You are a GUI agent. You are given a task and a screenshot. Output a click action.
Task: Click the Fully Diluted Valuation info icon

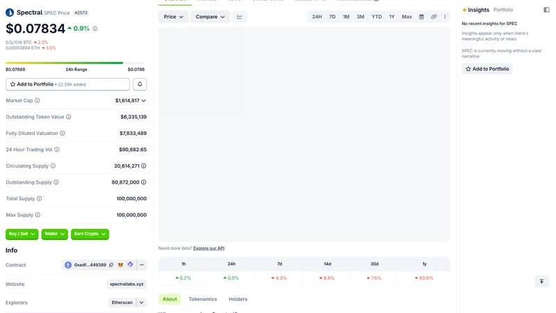[x=63, y=133]
